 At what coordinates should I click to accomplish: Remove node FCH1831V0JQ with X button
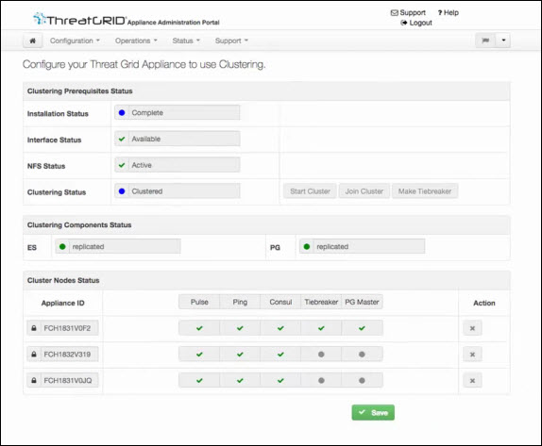pos(472,381)
